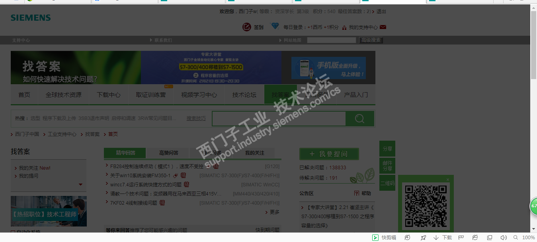Image resolution: width=537 pixels, height=242 pixels.
Task: Open the 手机版全面升级 banner
Action: coord(328,68)
